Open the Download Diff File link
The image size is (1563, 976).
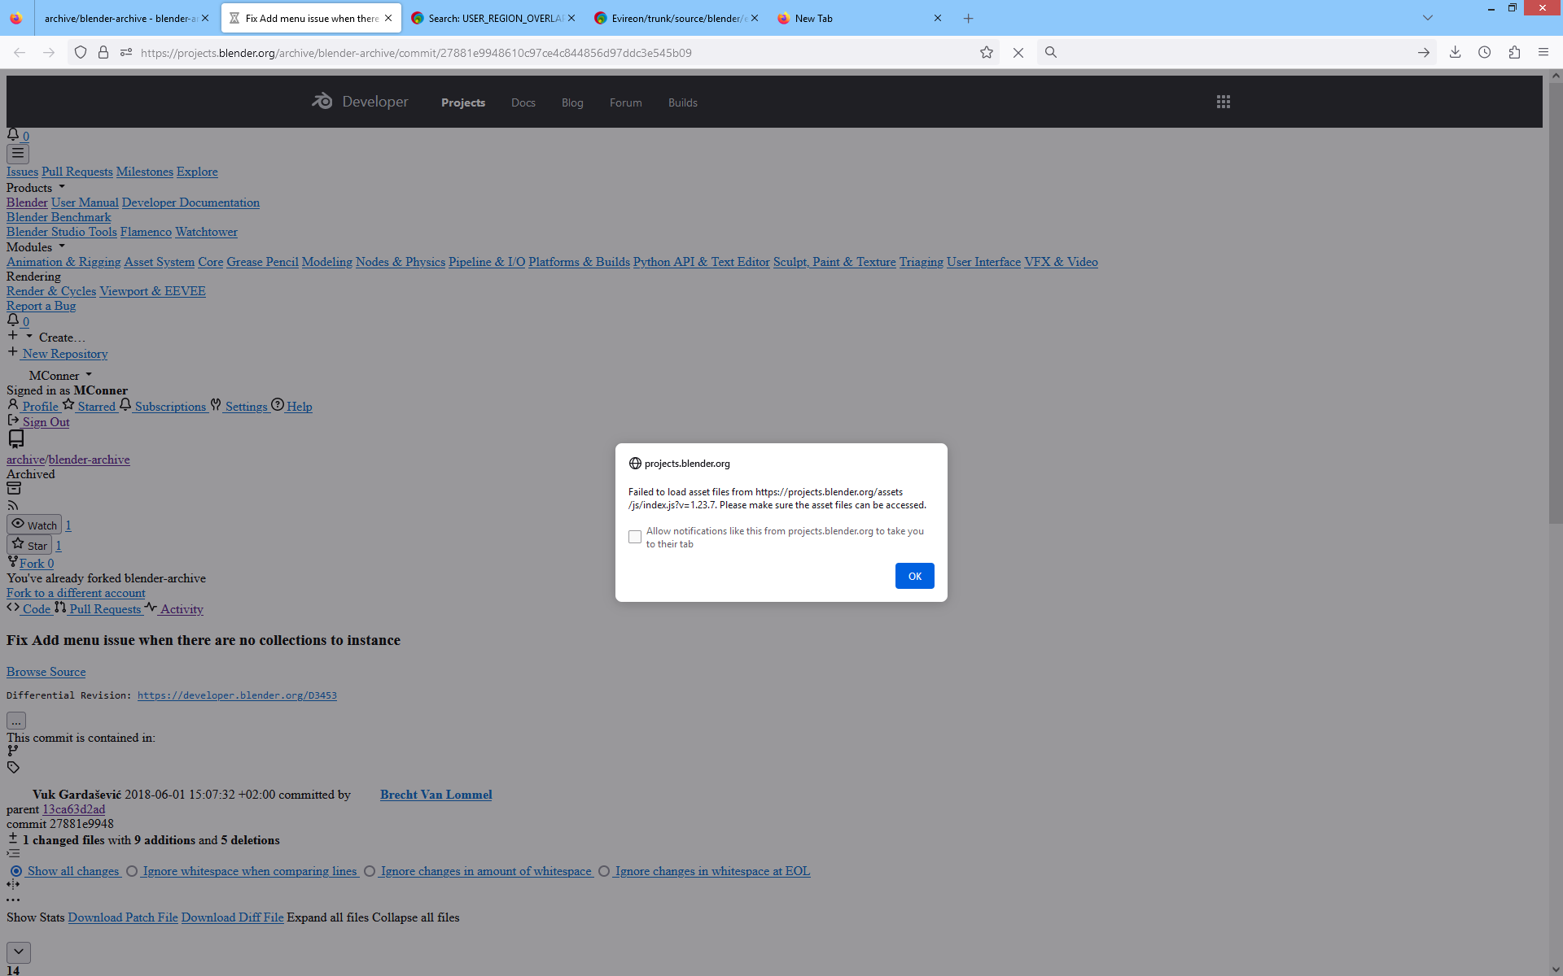point(233,917)
